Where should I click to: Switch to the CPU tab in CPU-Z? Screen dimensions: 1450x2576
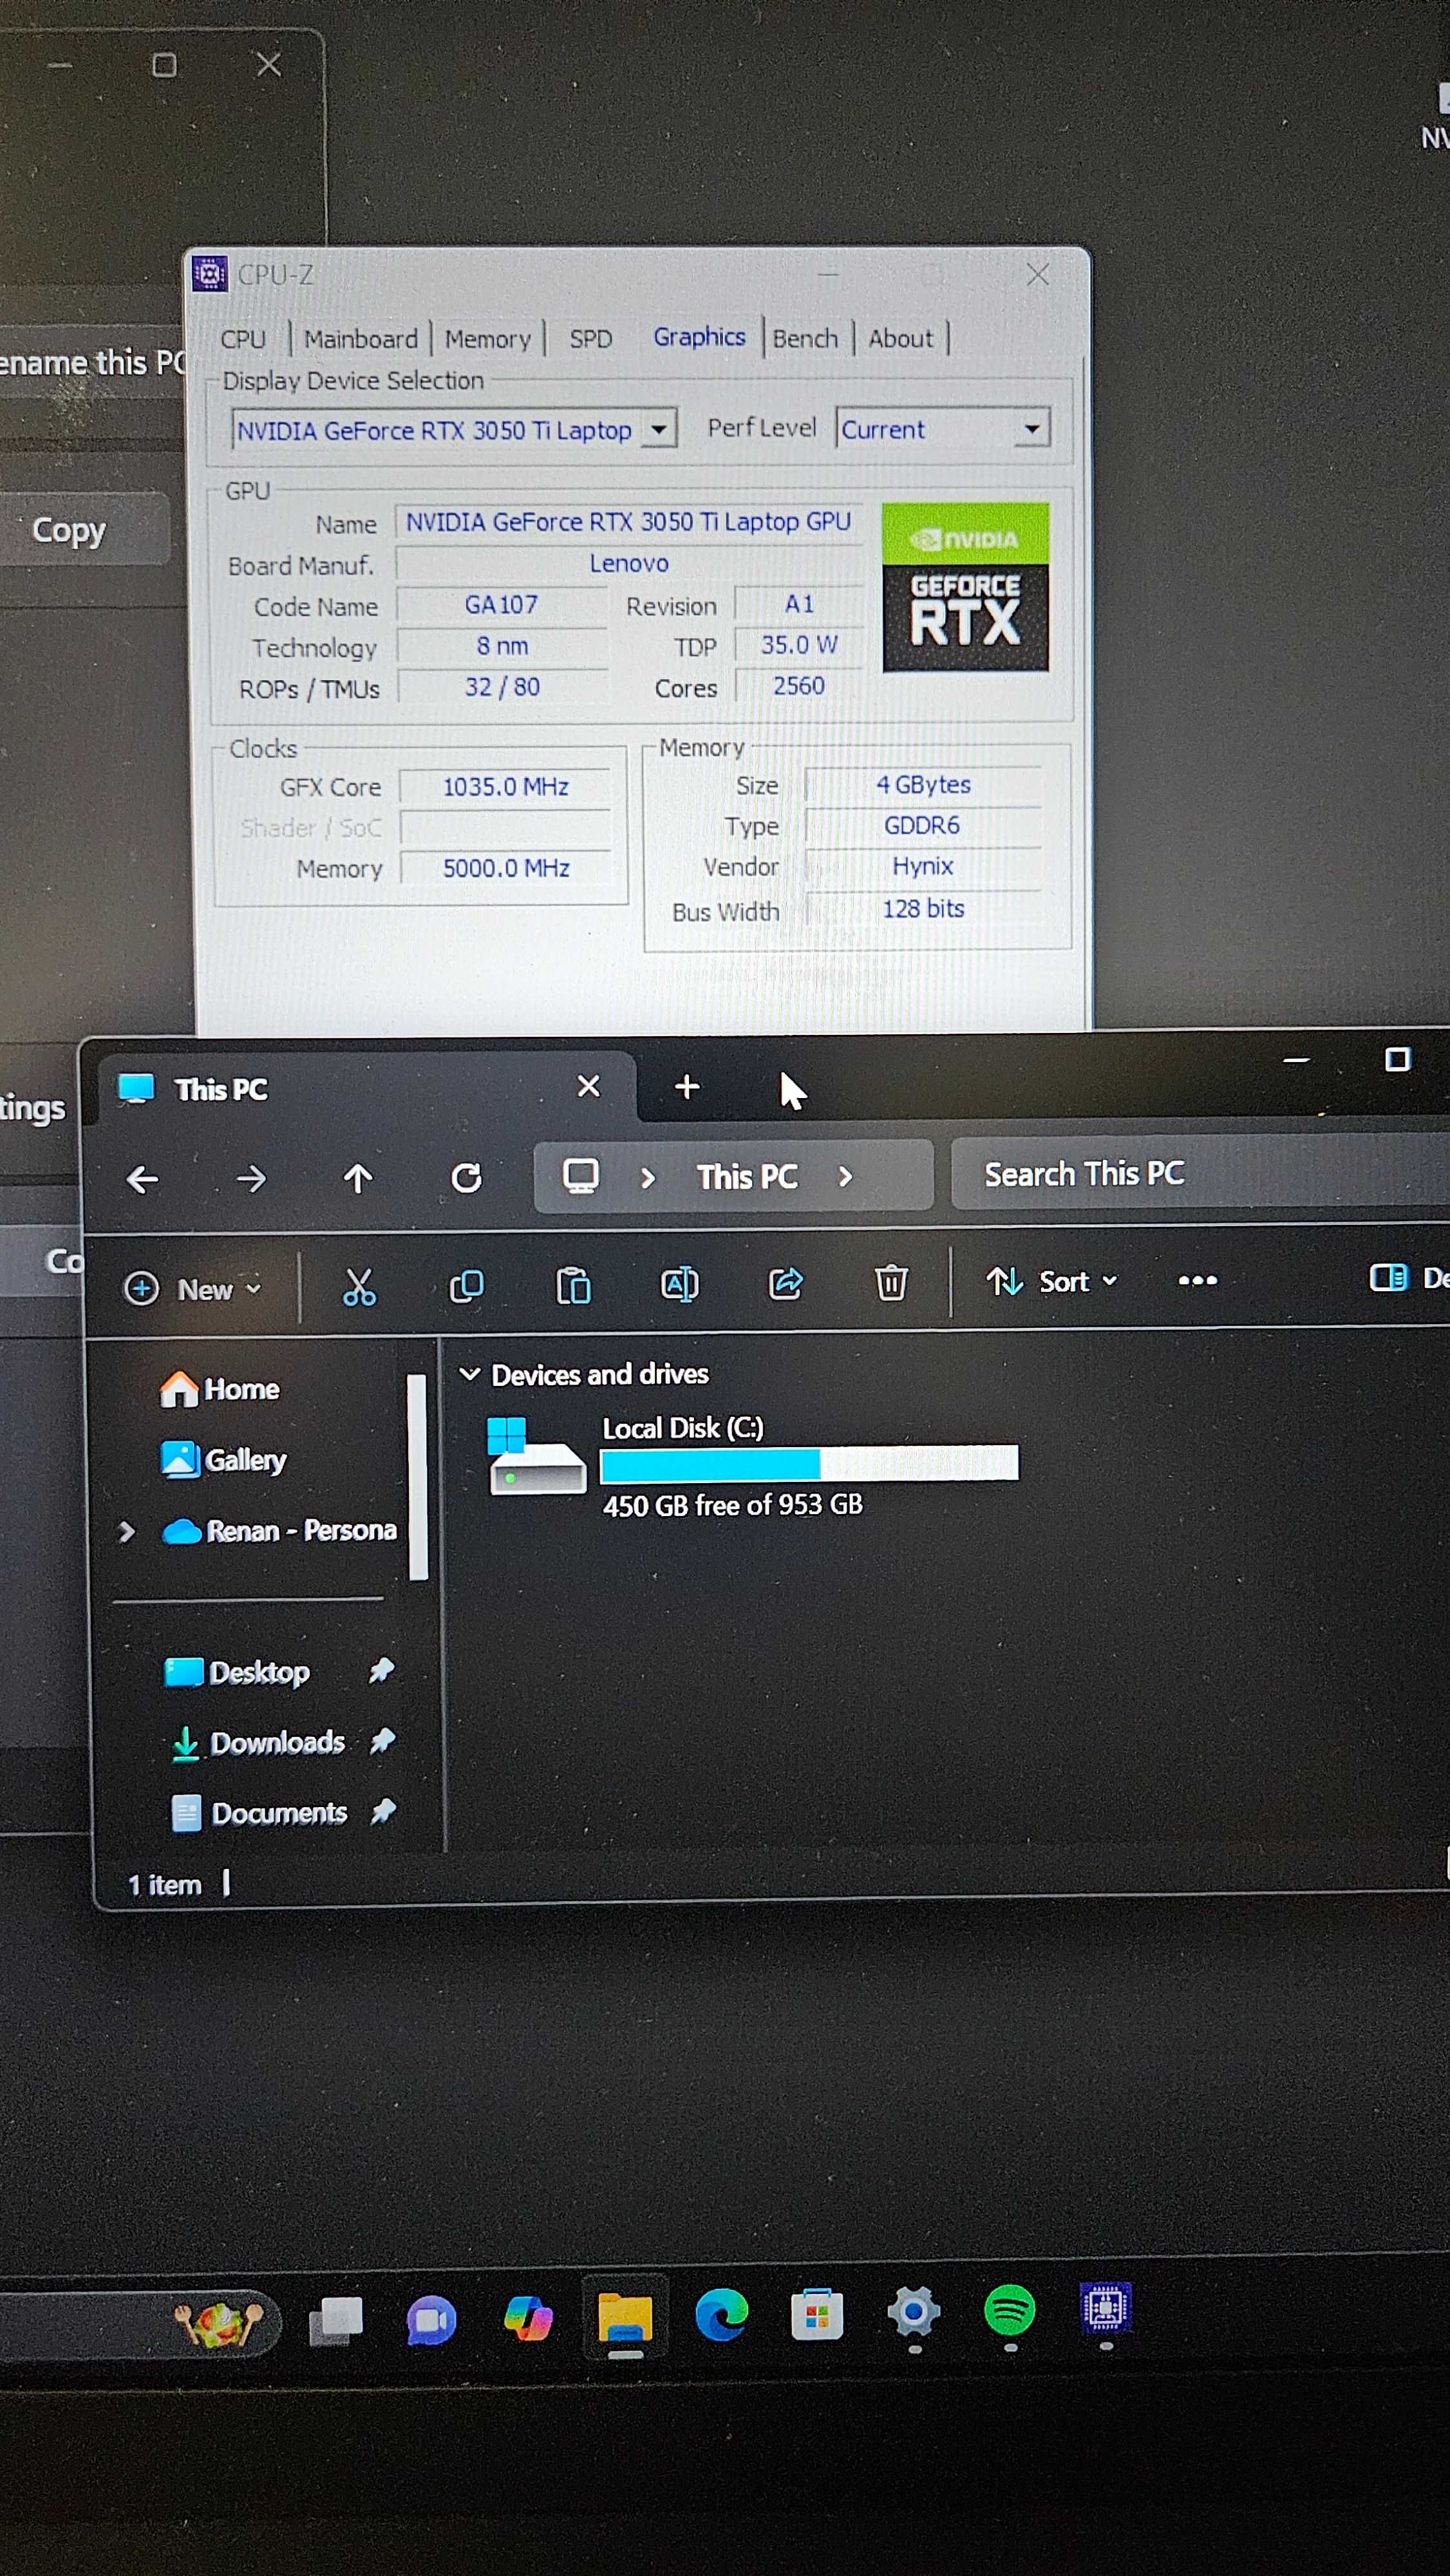point(243,339)
